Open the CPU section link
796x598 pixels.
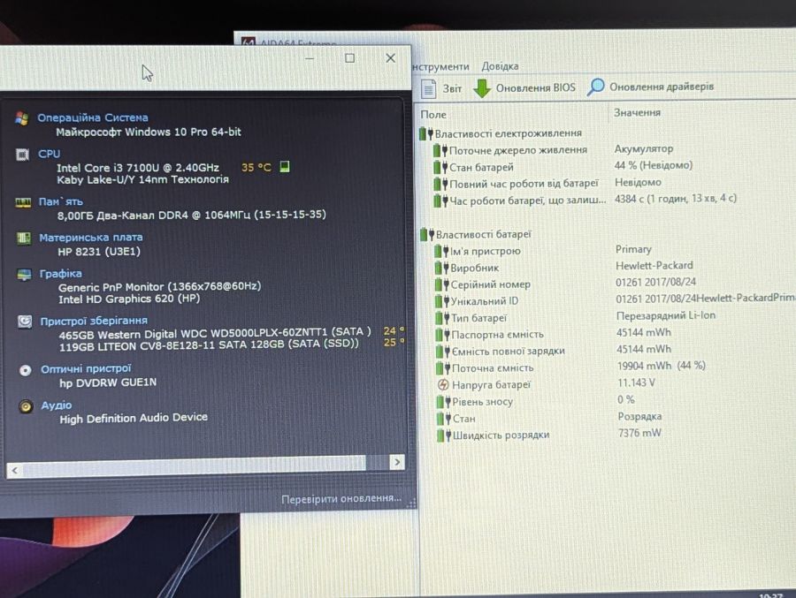(50, 154)
